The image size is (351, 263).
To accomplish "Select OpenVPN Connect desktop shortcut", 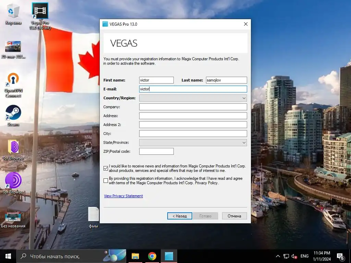I will coord(13,85).
